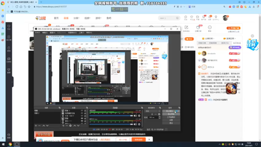The image size is (261, 147).
Task: Add a scene transition with the plus icon
Action: click(x=152, y=114)
